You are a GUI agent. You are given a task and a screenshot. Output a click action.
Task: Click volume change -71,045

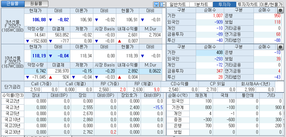point(40,77)
